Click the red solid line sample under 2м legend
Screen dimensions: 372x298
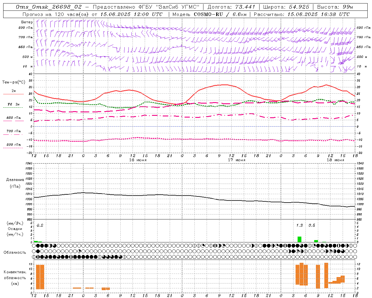pos(13,94)
